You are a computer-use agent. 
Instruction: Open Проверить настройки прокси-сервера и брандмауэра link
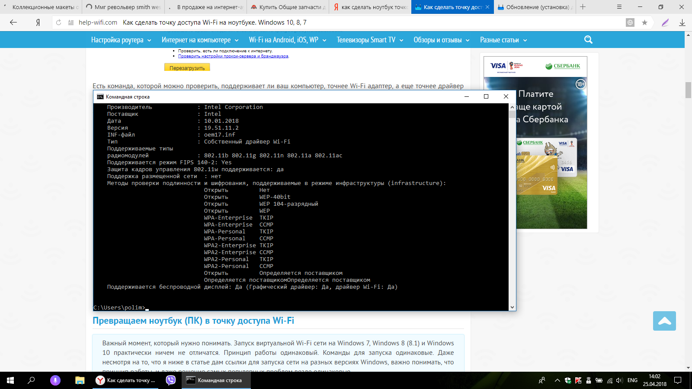tap(233, 56)
